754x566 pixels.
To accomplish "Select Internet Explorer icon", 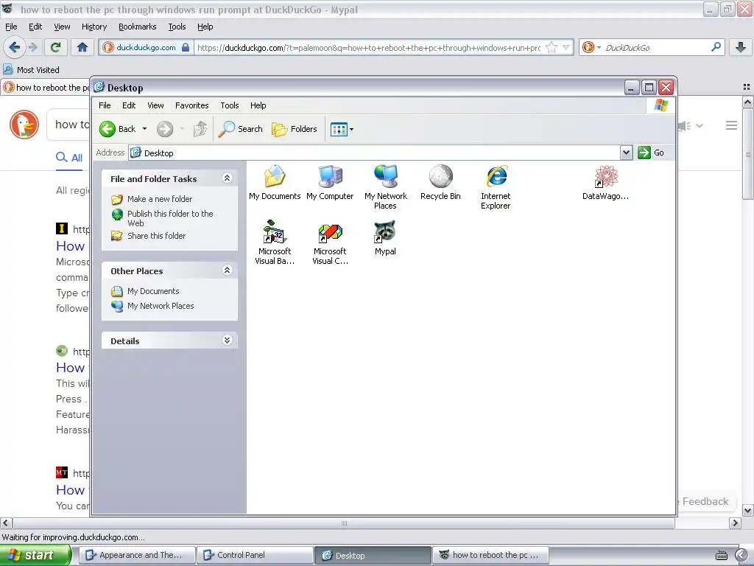I will click(496, 186).
